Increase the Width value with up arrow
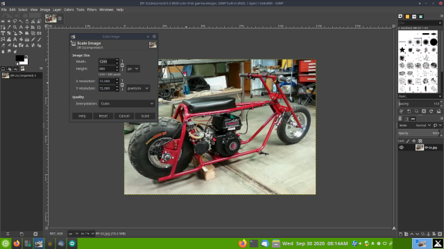Screen dimensions: 444x249 coord(117,60)
